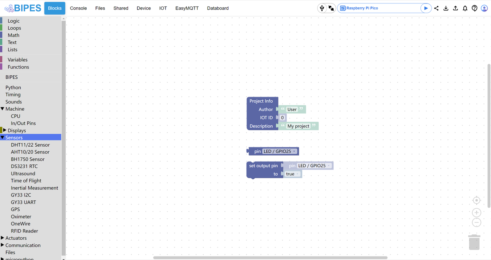
Task: Open the Raspberry Pi Pico board selector
Action: 379,8
